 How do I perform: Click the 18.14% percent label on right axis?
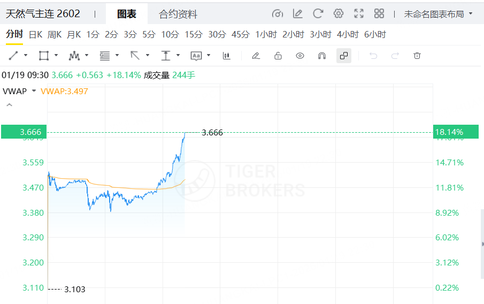pyautogui.click(x=456, y=132)
